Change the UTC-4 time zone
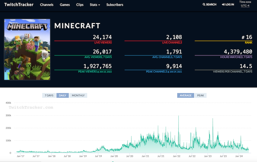The image size is (257, 162). (245, 6)
